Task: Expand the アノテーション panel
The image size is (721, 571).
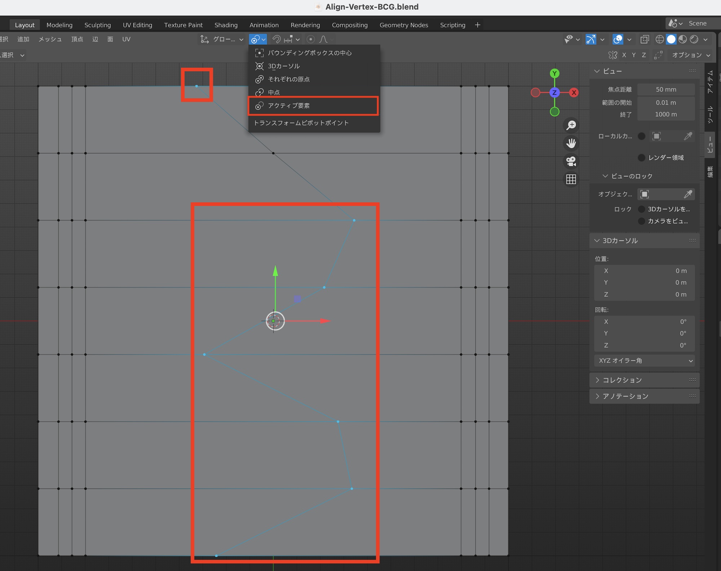Action: (625, 396)
